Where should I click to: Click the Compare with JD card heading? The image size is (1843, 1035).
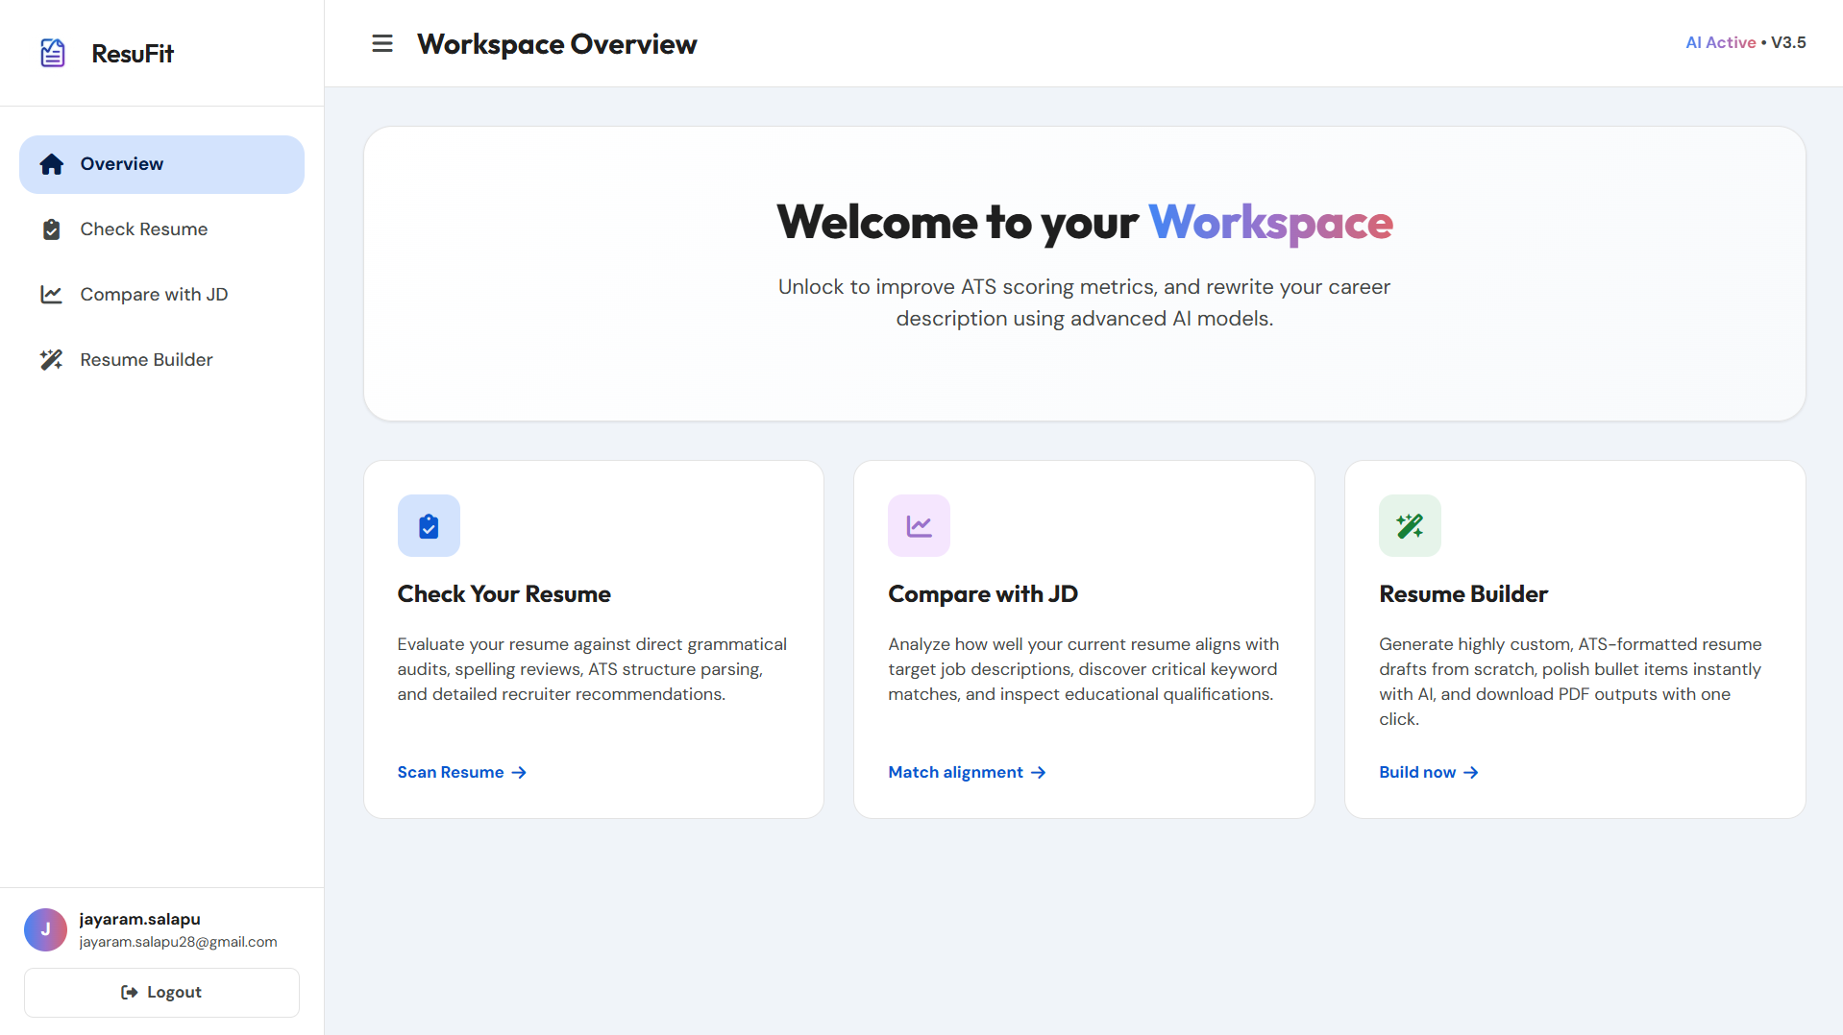tap(983, 594)
